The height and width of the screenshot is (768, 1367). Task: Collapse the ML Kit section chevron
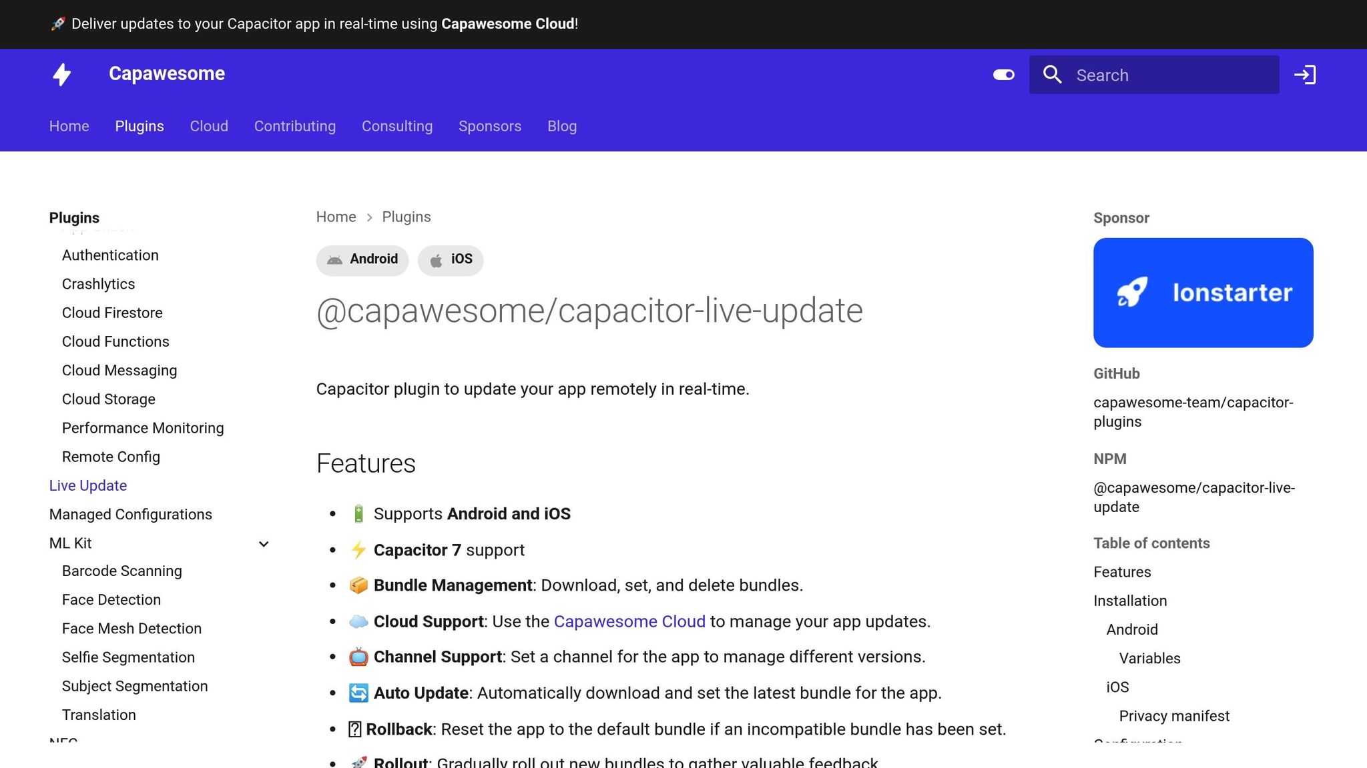(x=264, y=544)
